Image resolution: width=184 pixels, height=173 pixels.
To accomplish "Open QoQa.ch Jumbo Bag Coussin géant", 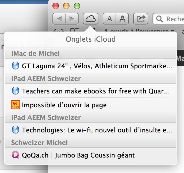I will 78,155.
